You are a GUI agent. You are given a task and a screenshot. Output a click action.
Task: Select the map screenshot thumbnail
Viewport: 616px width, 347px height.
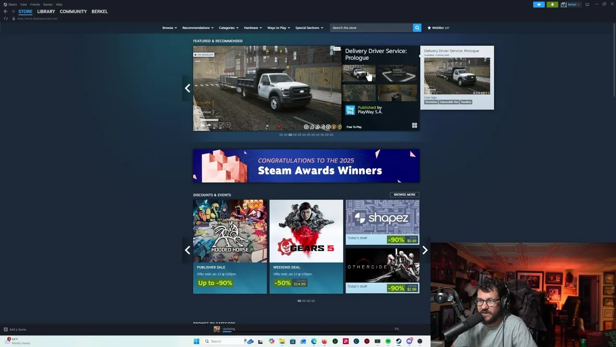pyautogui.click(x=359, y=93)
